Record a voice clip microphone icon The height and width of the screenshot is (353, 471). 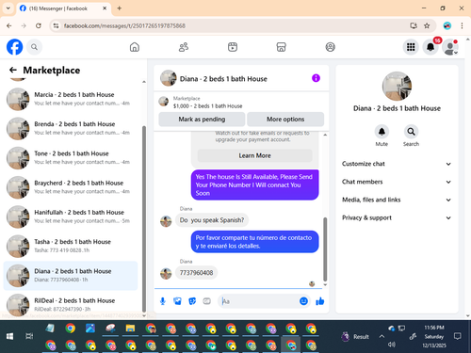(163, 301)
